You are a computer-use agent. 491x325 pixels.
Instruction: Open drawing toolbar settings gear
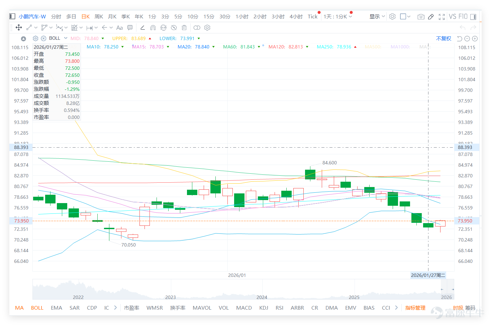207,28
